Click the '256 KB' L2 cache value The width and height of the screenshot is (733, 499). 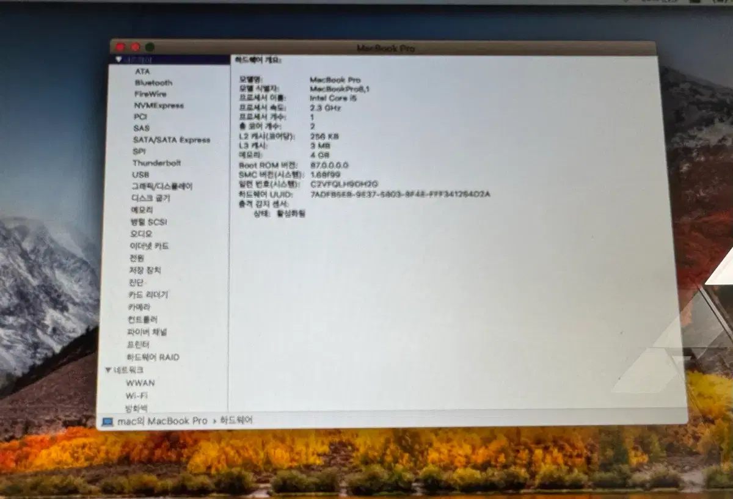click(x=324, y=136)
